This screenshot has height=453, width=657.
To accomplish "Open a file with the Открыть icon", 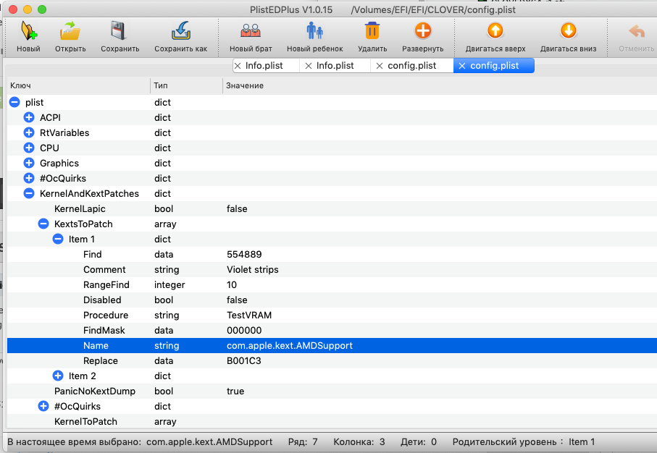I will 70,31.
